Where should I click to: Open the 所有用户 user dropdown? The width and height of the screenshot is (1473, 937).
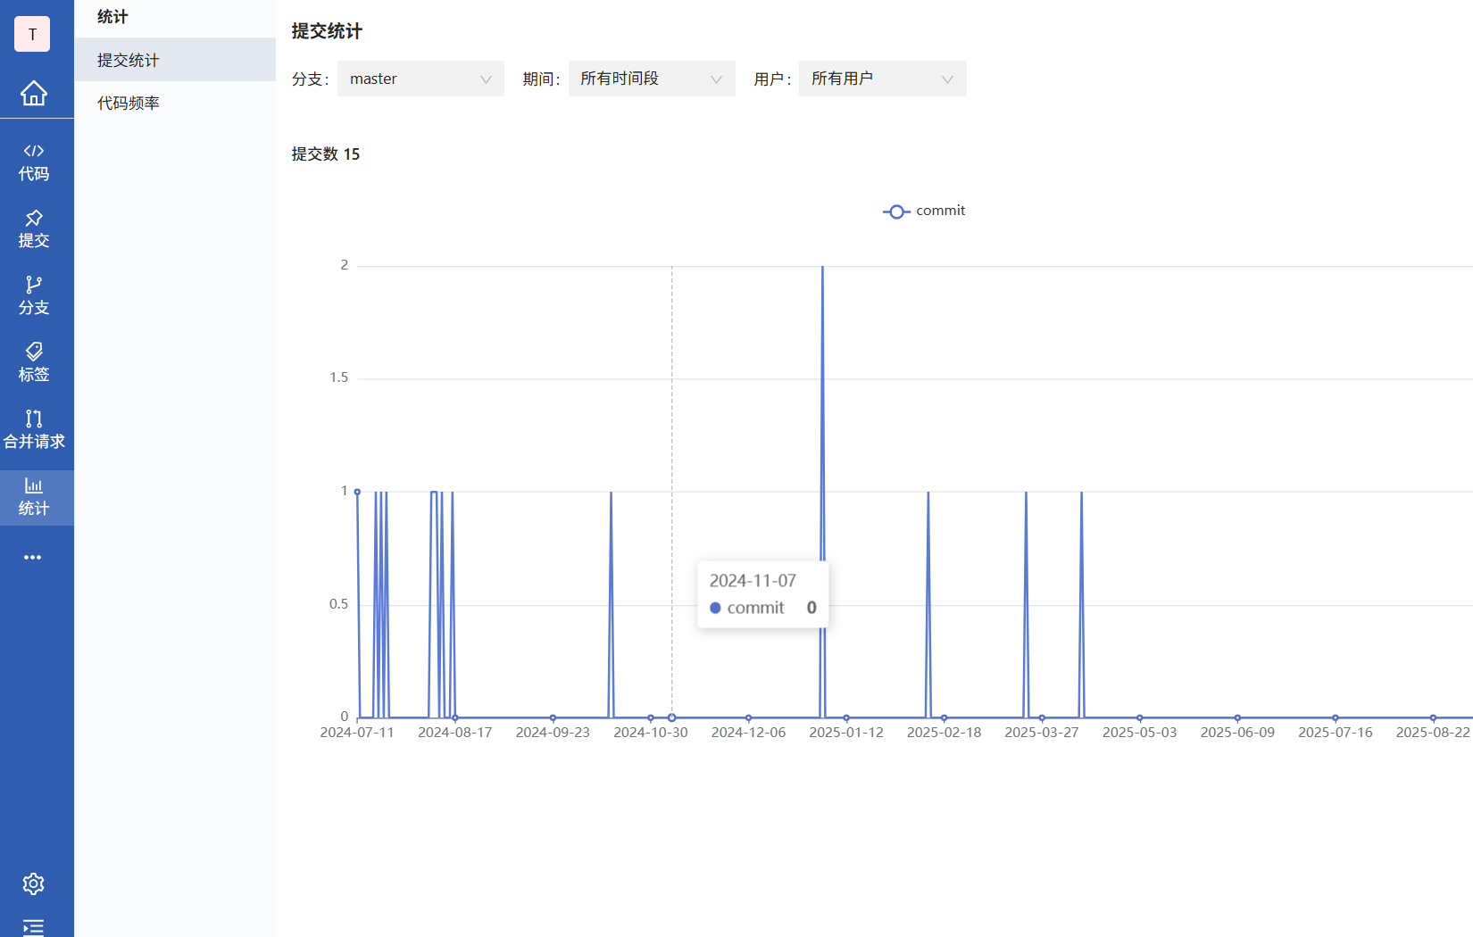click(x=881, y=79)
